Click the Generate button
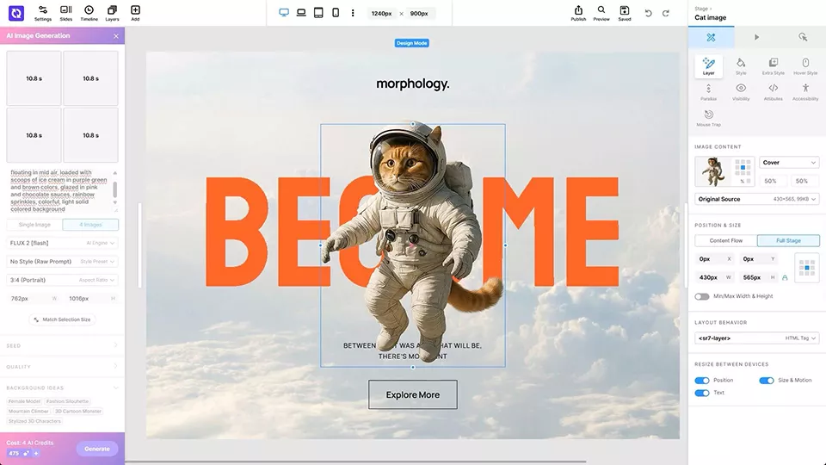The image size is (826, 465). pos(97,449)
